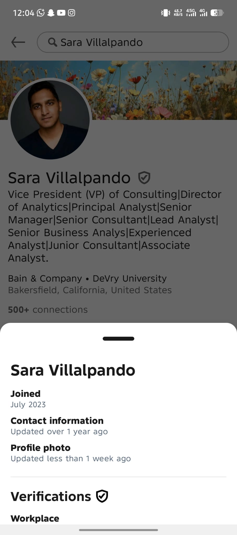Tap the Verifications shield check icon

coord(102,496)
